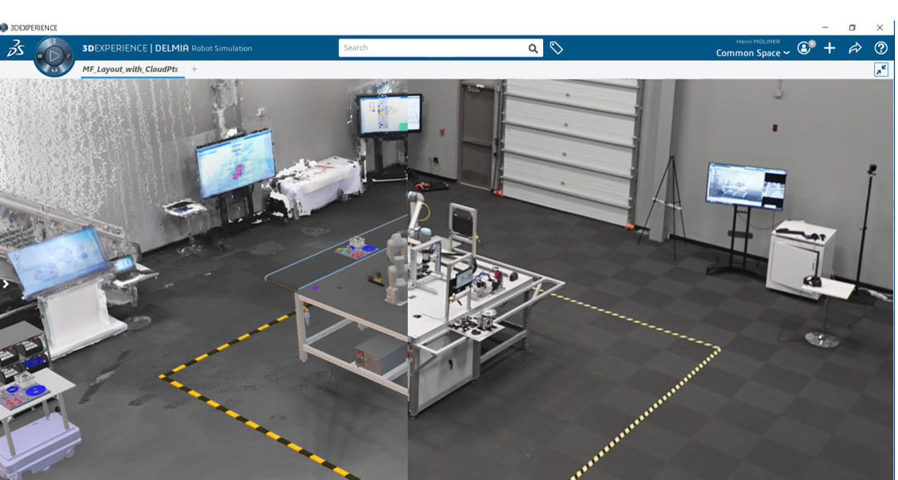
Task: Switch to the MF_Layout_with_CloudPts tab
Action: [x=131, y=69]
